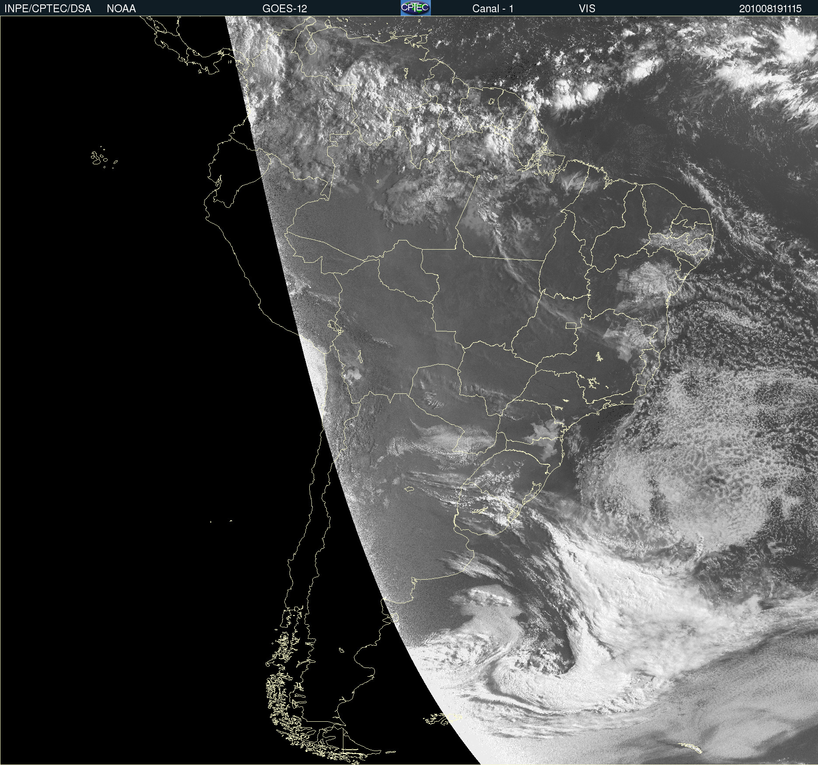
Task: Click the VIS label in the header
Action: click(x=587, y=9)
